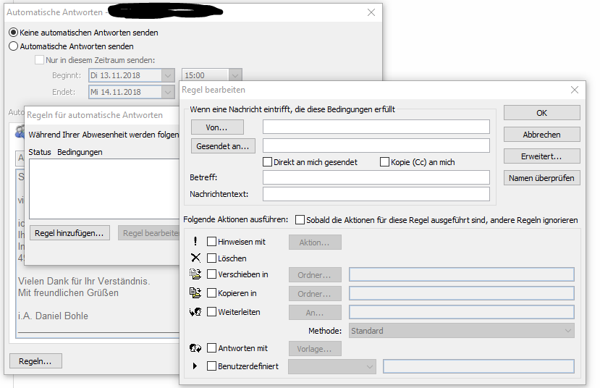Click the forward icon beside Weiterleiten
The height and width of the screenshot is (388, 600).
195,312
